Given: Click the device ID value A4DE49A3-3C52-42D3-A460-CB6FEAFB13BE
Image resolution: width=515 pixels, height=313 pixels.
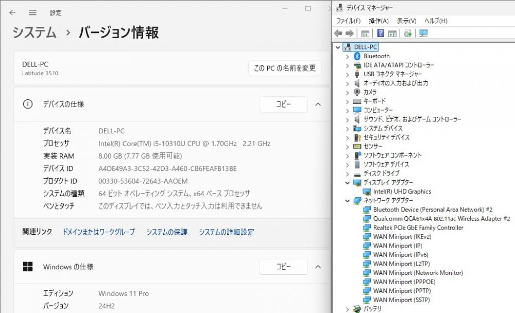Looking at the screenshot, I should click(x=167, y=168).
